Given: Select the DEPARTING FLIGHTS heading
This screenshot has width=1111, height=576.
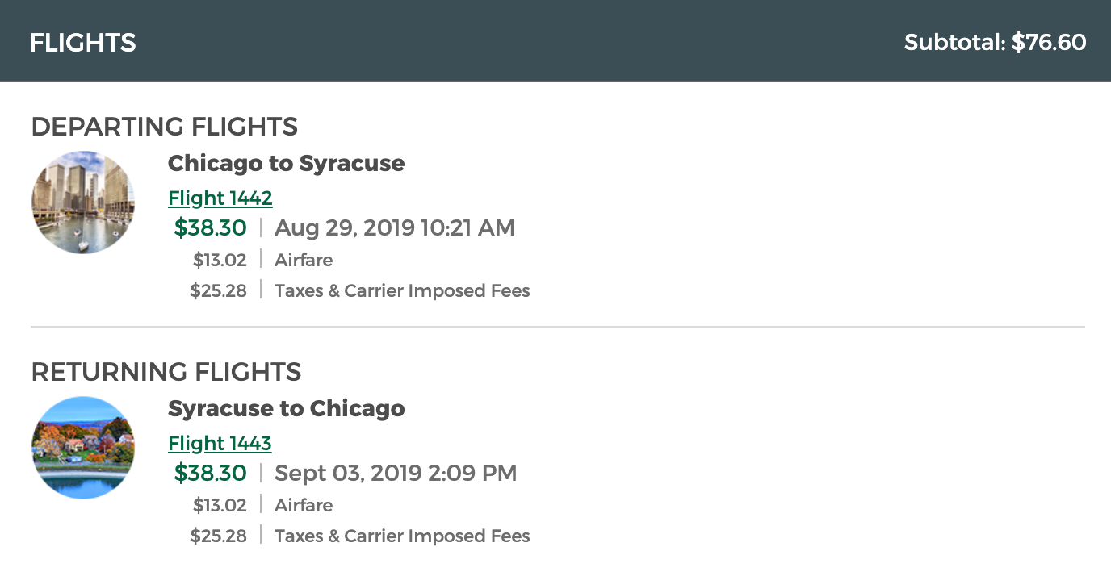Looking at the screenshot, I should pos(164,127).
